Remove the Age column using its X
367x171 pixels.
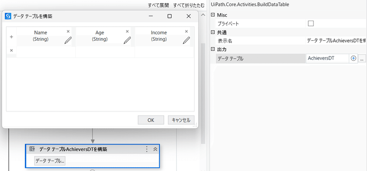tap(128, 31)
